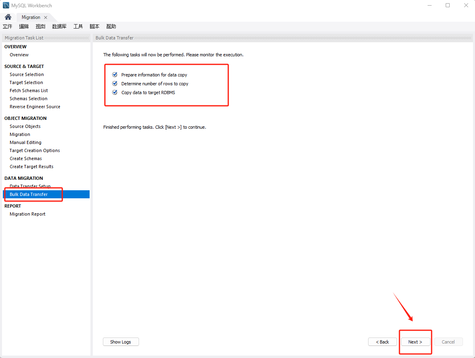The height and width of the screenshot is (358, 475).
Task: Select the Migration Report step
Action: coord(28,214)
